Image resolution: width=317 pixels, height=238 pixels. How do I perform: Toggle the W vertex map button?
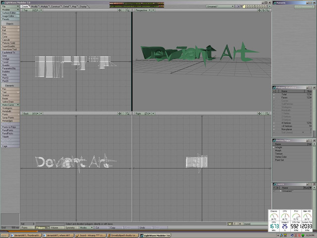point(229,224)
